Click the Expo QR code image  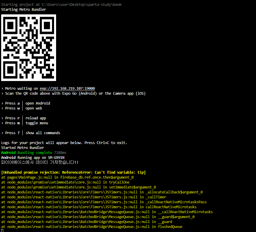click(x=28, y=48)
